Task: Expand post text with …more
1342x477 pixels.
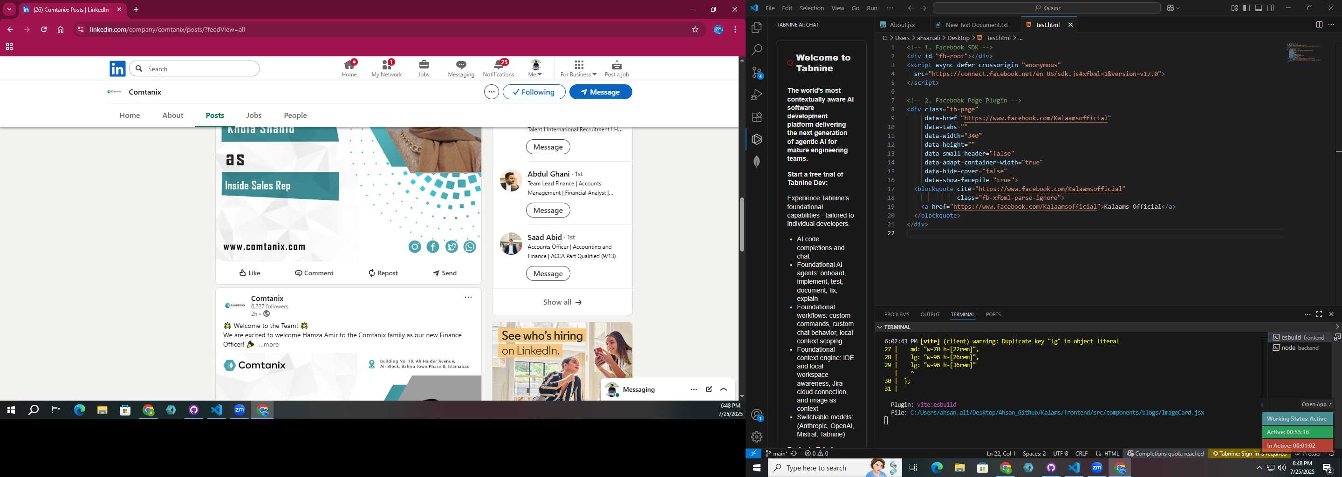Action: pos(269,345)
